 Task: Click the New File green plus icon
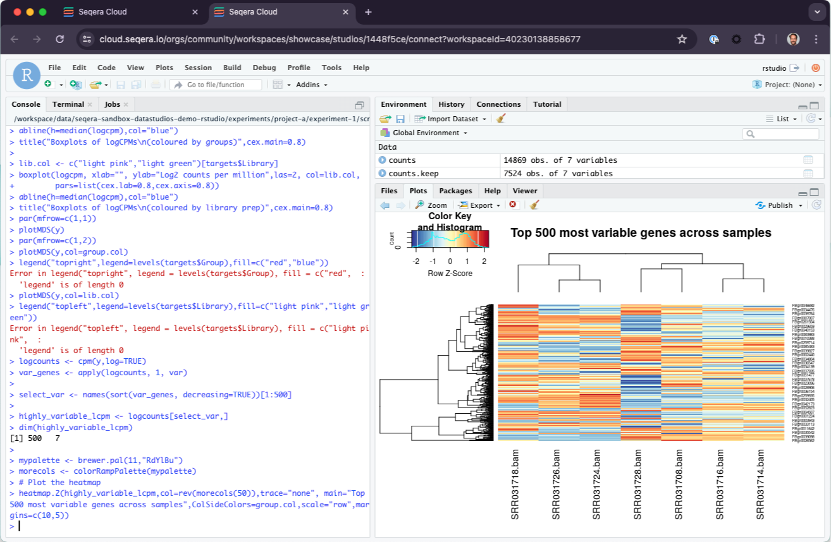pyautogui.click(x=48, y=84)
